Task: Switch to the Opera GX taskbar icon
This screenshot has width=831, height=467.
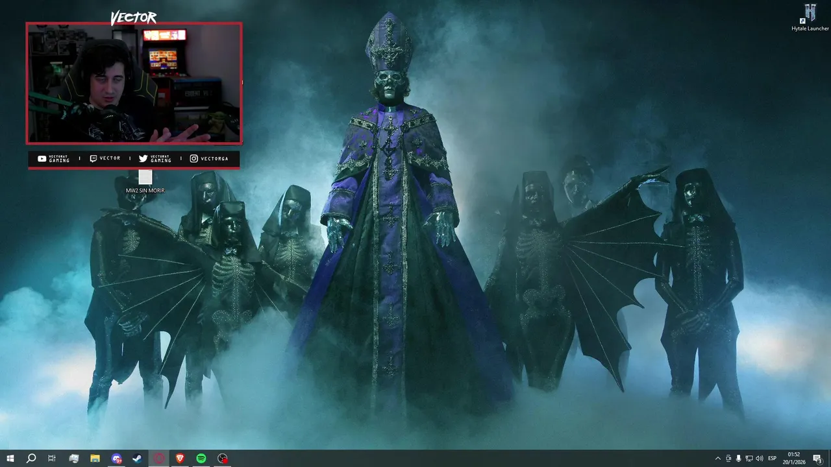Action: [159, 459]
